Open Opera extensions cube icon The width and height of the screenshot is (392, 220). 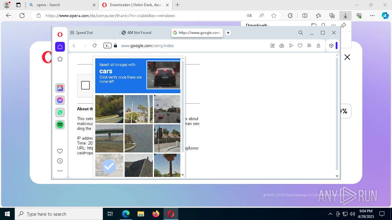[331, 46]
